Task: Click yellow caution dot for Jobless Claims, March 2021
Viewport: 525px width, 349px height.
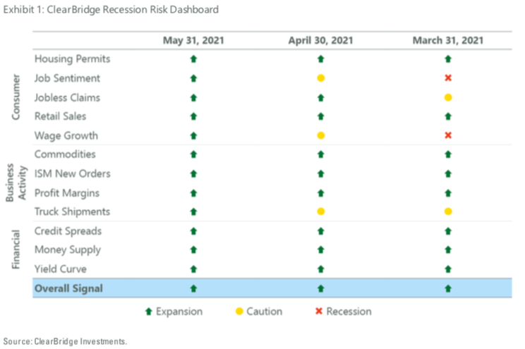Action: point(448,97)
